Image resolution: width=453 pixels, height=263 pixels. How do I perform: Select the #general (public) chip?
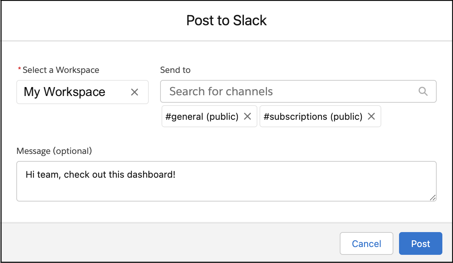(202, 116)
